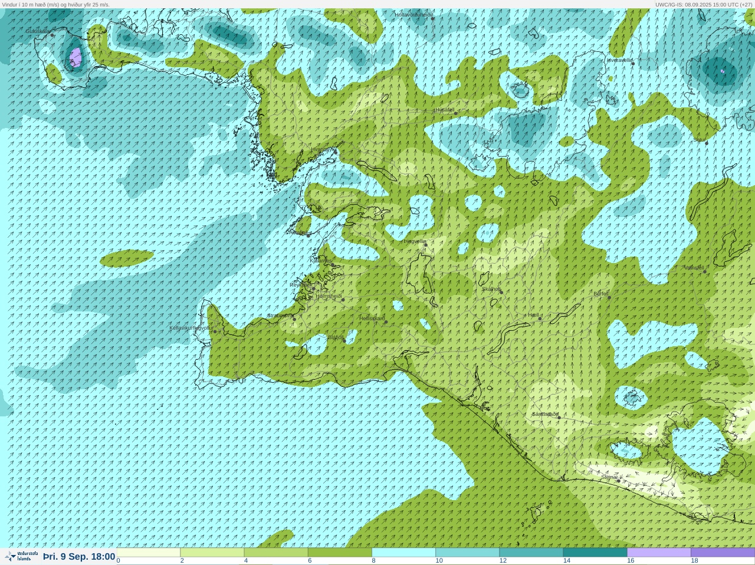Click the Setur station label
755x565 pixels.
click(700, 140)
